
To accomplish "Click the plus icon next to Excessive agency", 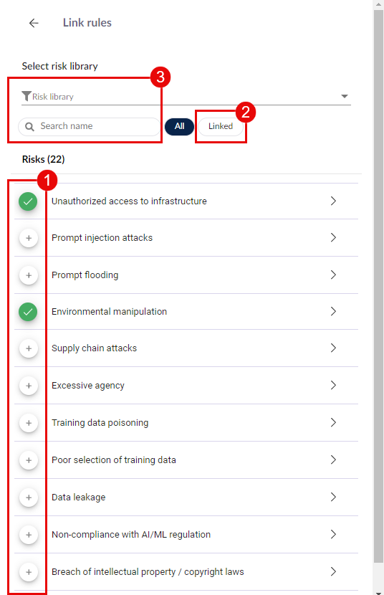I will [29, 386].
